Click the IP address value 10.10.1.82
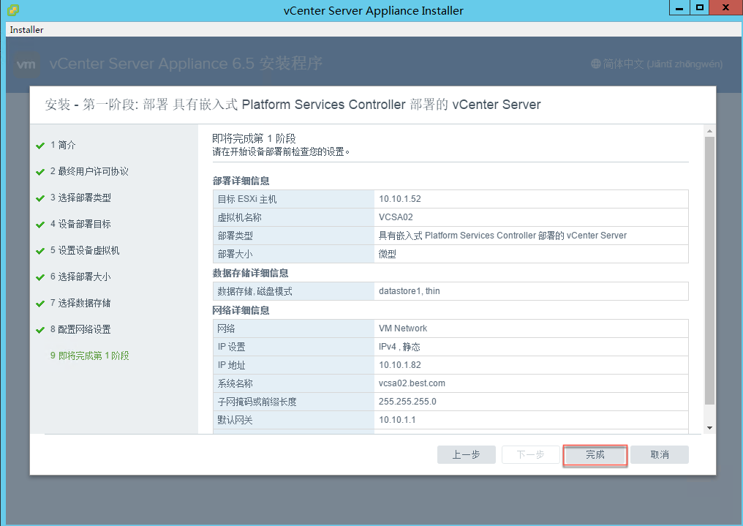743x526 pixels. coord(400,365)
